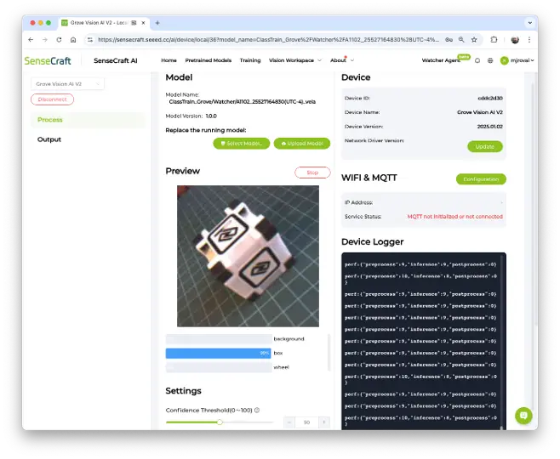This screenshot has width=560, height=459.
Task: Click the threshold value input field
Action: tap(306, 422)
